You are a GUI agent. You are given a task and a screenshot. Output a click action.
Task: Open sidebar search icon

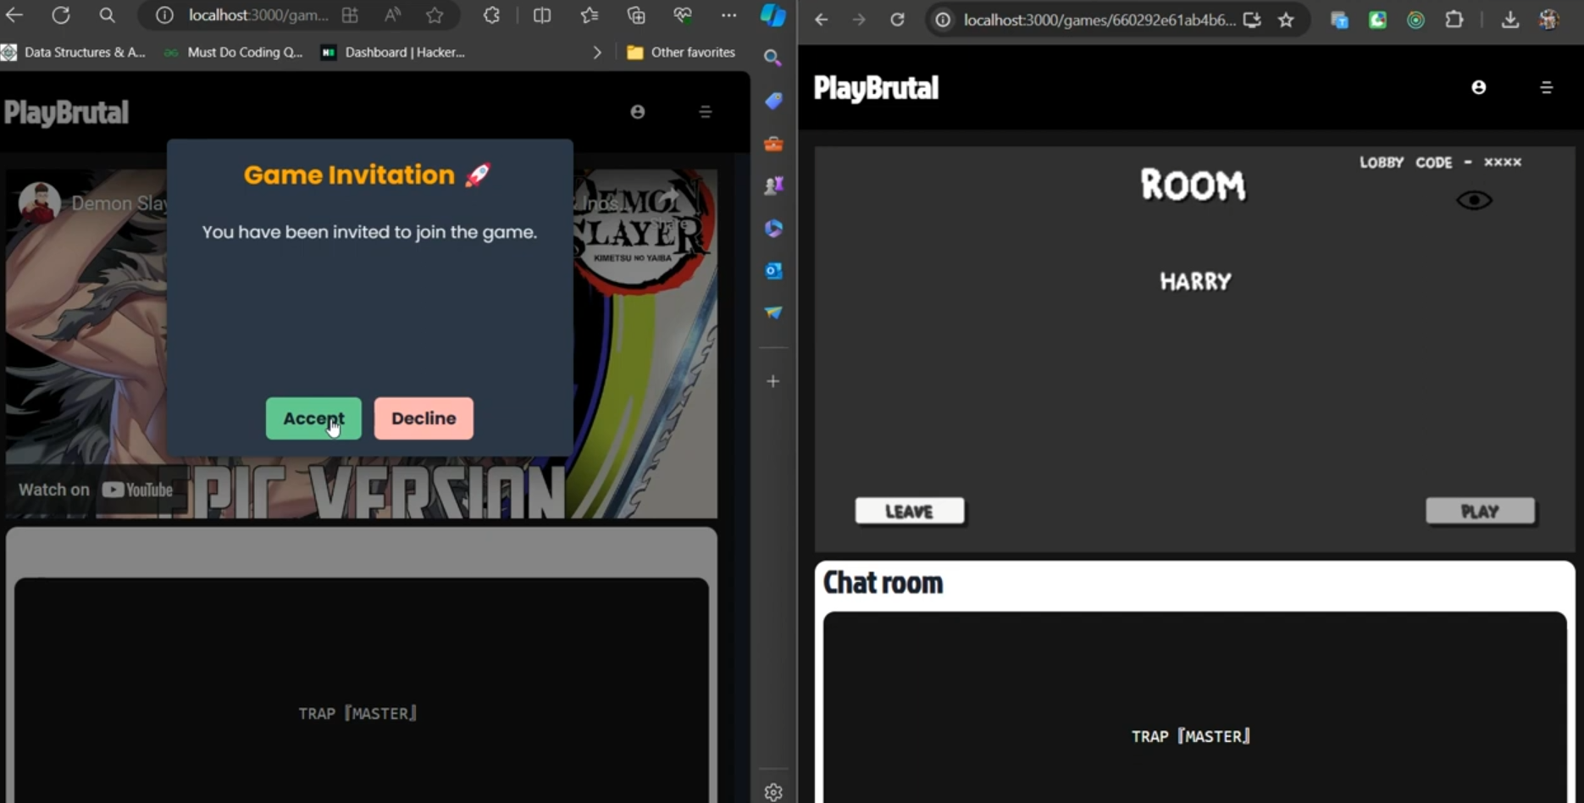[773, 58]
